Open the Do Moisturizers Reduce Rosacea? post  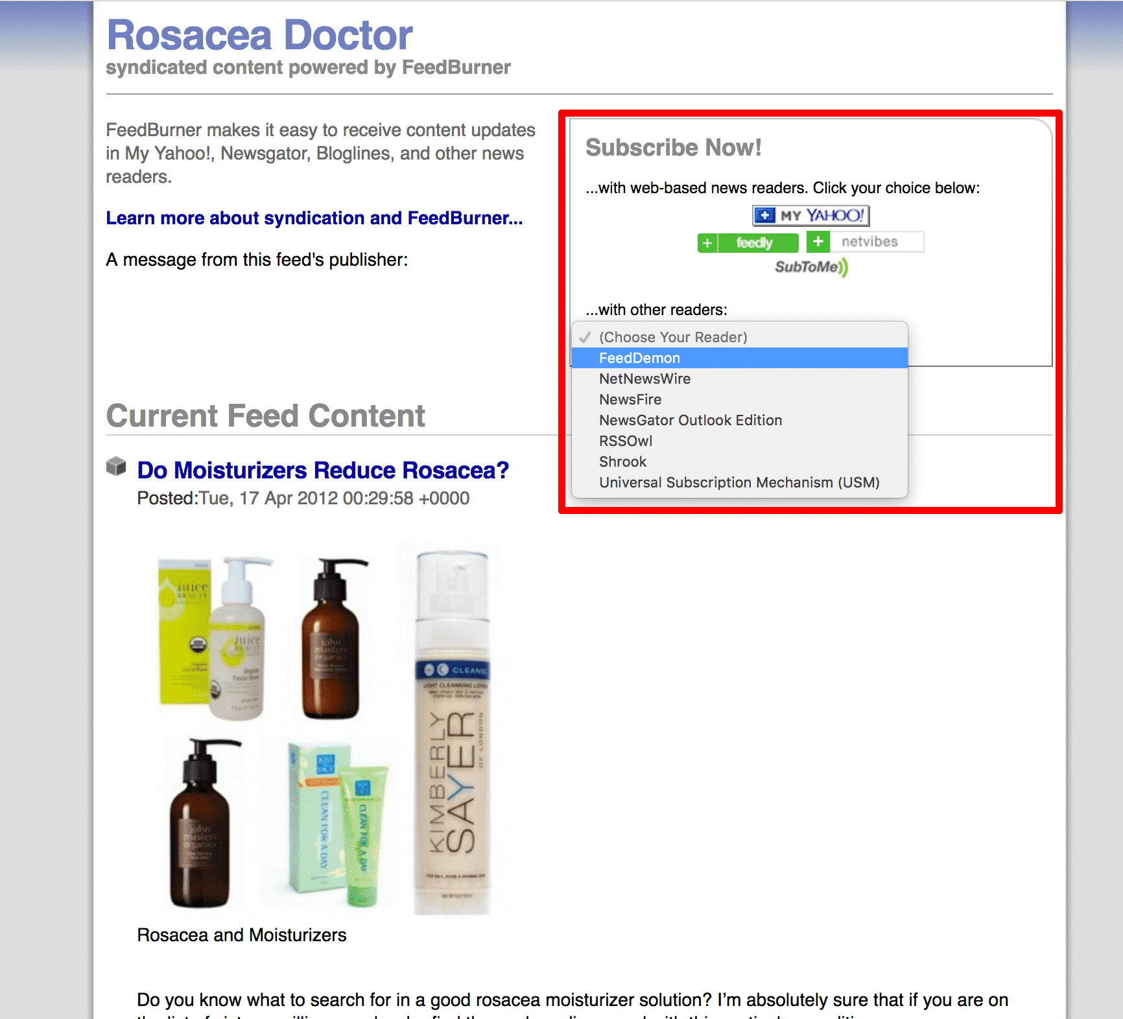point(323,471)
